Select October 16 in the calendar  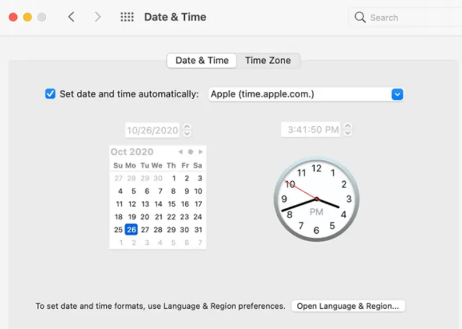pyautogui.click(x=185, y=204)
